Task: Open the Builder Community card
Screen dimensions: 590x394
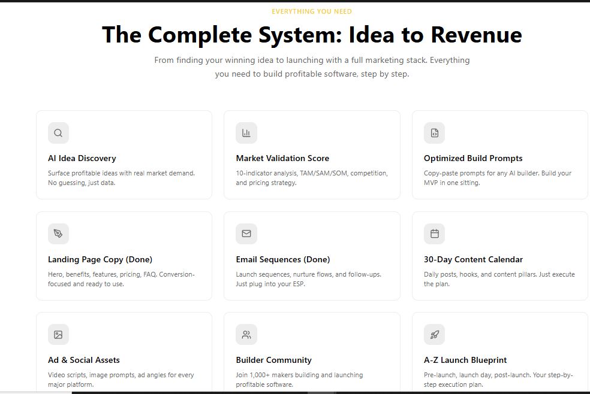Action: pos(273,360)
